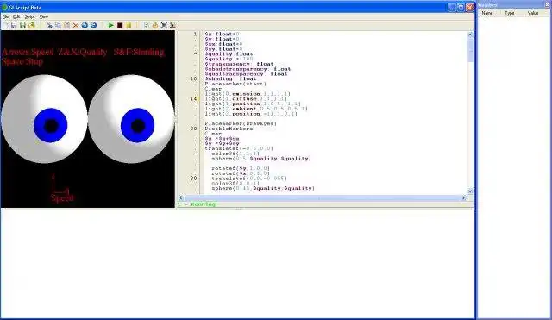The width and height of the screenshot is (552, 320).
Task: Click the '$quality = 100' code line
Action: click(x=229, y=60)
